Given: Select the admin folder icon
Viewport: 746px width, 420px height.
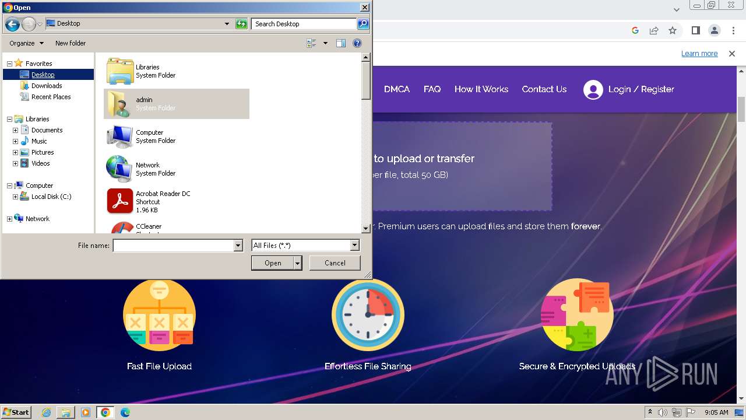Looking at the screenshot, I should pos(120,104).
